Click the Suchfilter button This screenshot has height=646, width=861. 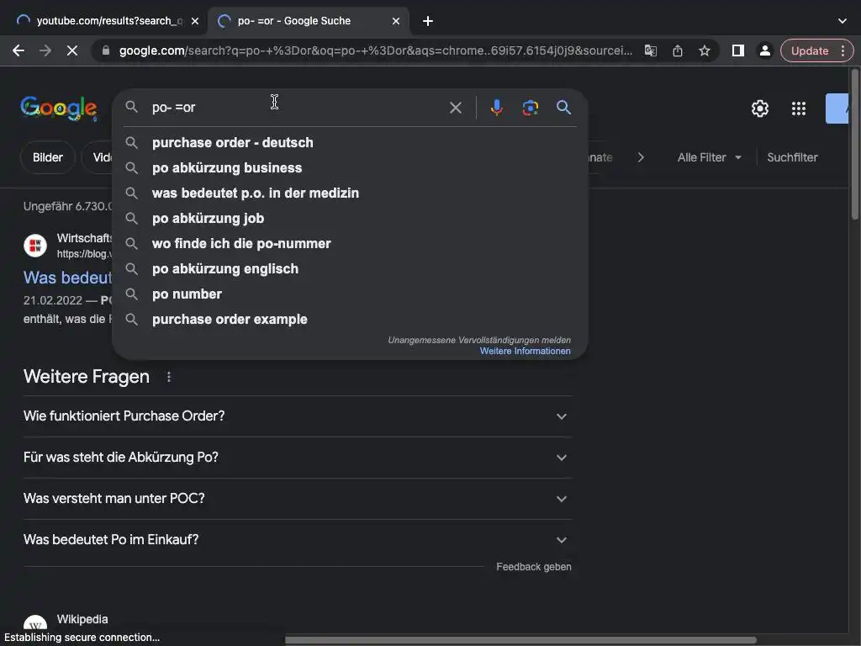coord(792,157)
